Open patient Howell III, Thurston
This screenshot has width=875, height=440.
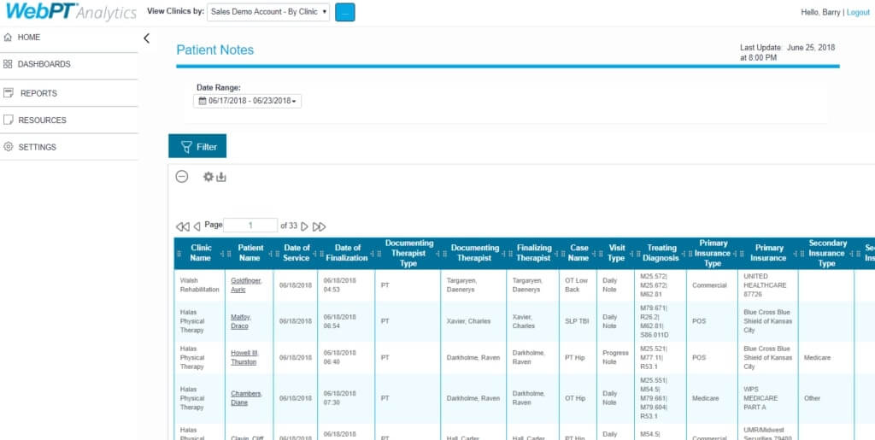[244, 357]
